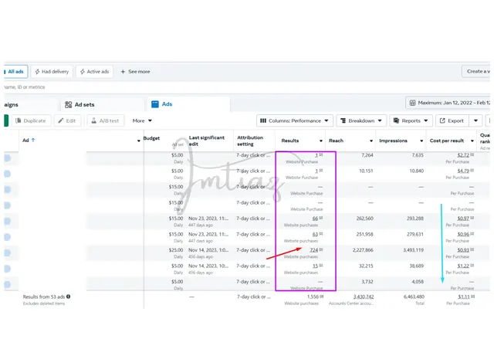
Task: Toggle the ad in the $25.00 budget row
Action: 7,252
